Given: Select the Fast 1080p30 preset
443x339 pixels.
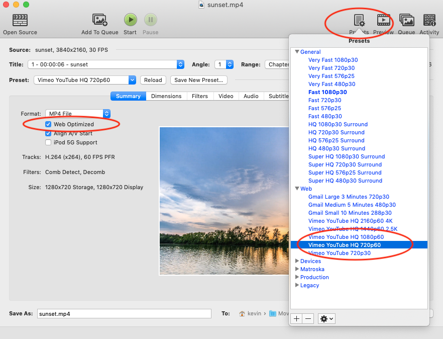Looking at the screenshot, I should pyautogui.click(x=327, y=92).
